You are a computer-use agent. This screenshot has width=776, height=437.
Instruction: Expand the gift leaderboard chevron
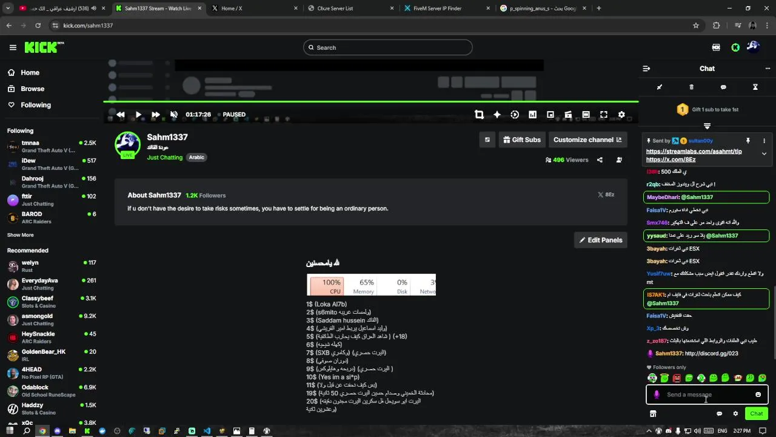pos(707,126)
